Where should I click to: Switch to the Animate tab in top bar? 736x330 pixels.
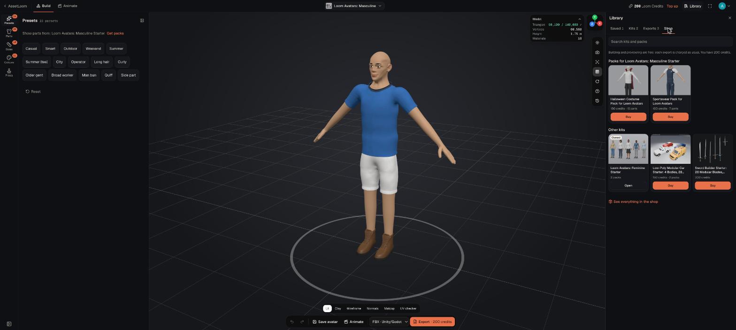click(68, 6)
